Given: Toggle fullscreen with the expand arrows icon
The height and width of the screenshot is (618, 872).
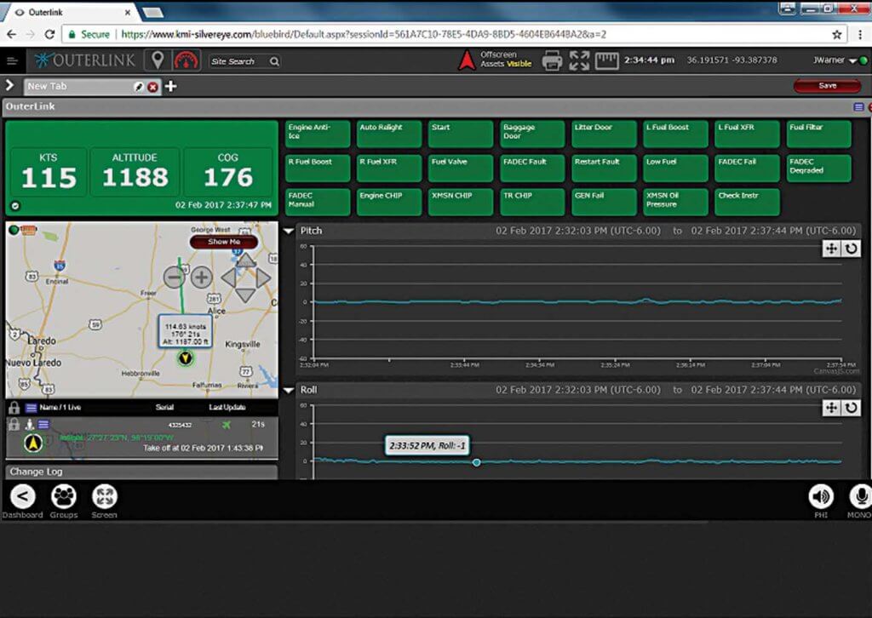Looking at the screenshot, I should (579, 60).
